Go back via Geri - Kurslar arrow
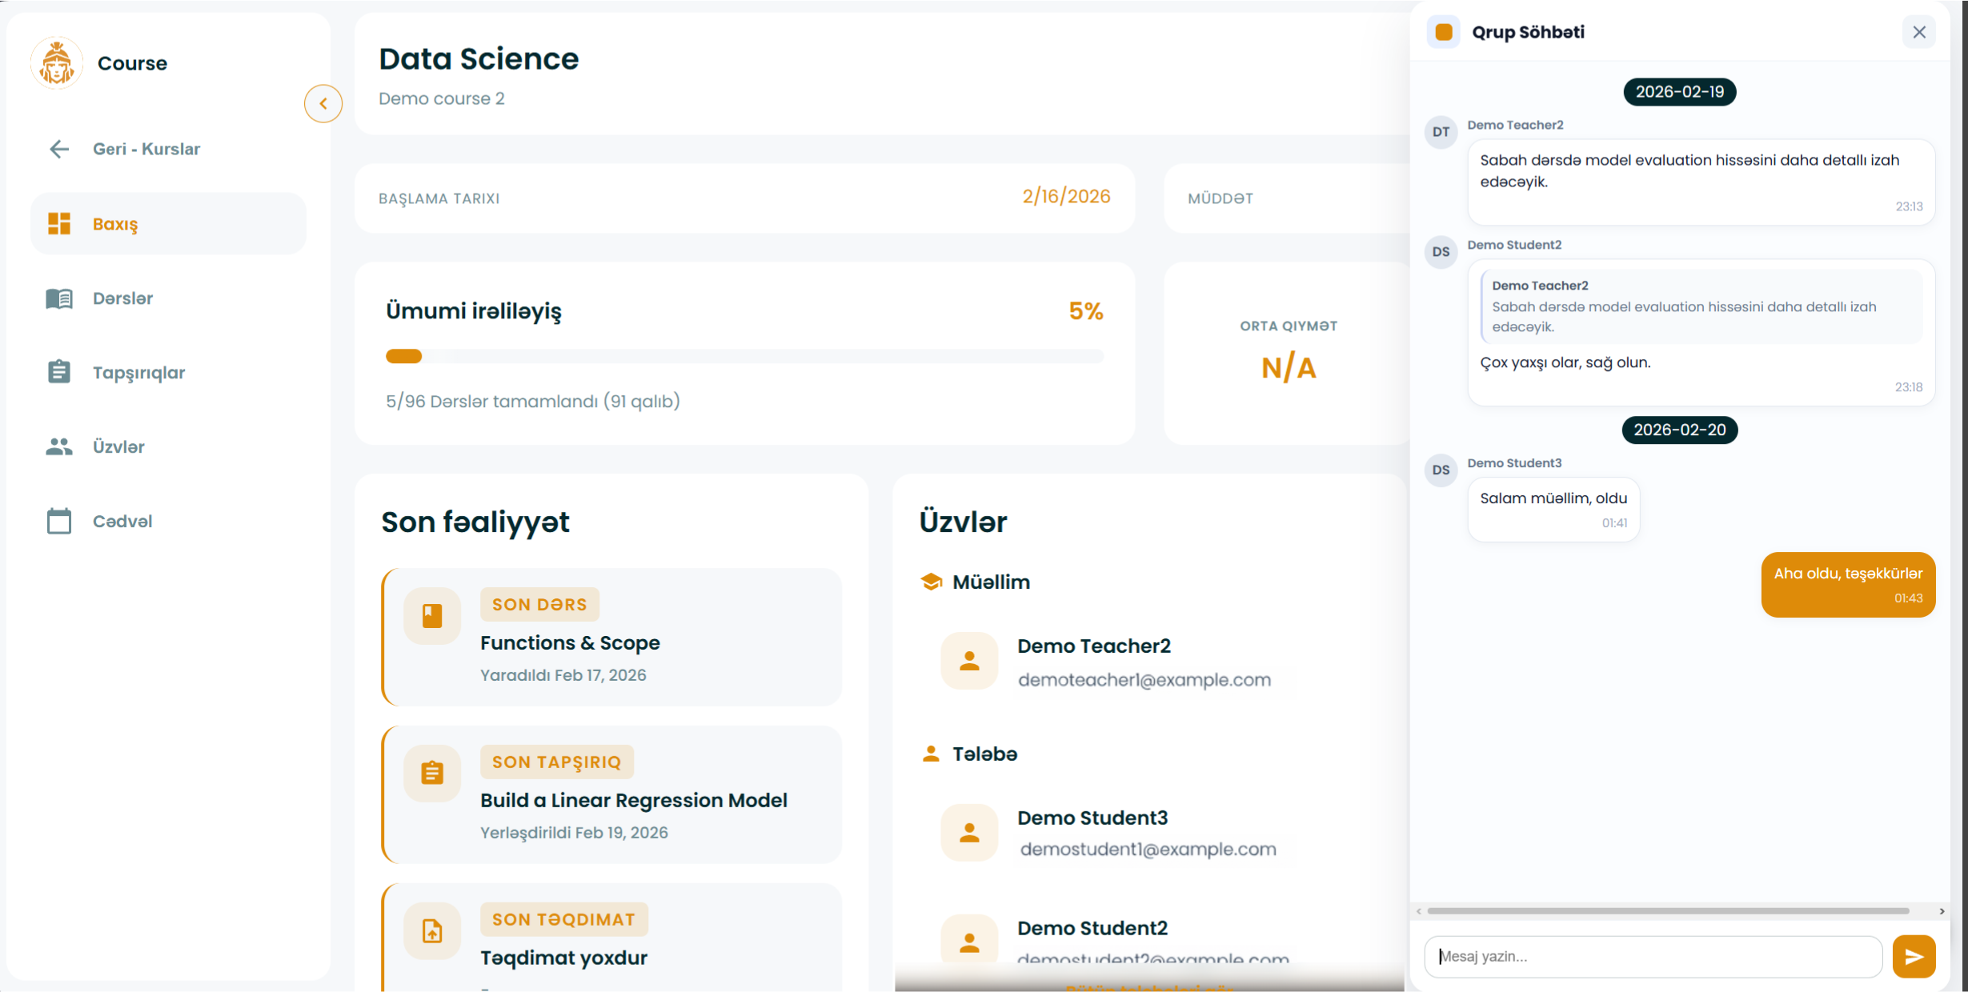Image resolution: width=1968 pixels, height=992 pixels. tap(59, 149)
